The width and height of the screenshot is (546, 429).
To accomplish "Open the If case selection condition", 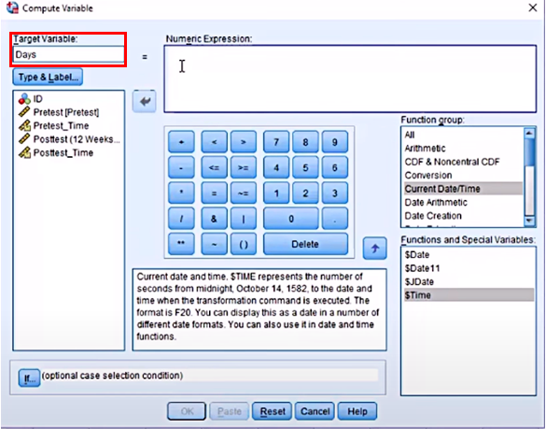I will (x=29, y=379).
